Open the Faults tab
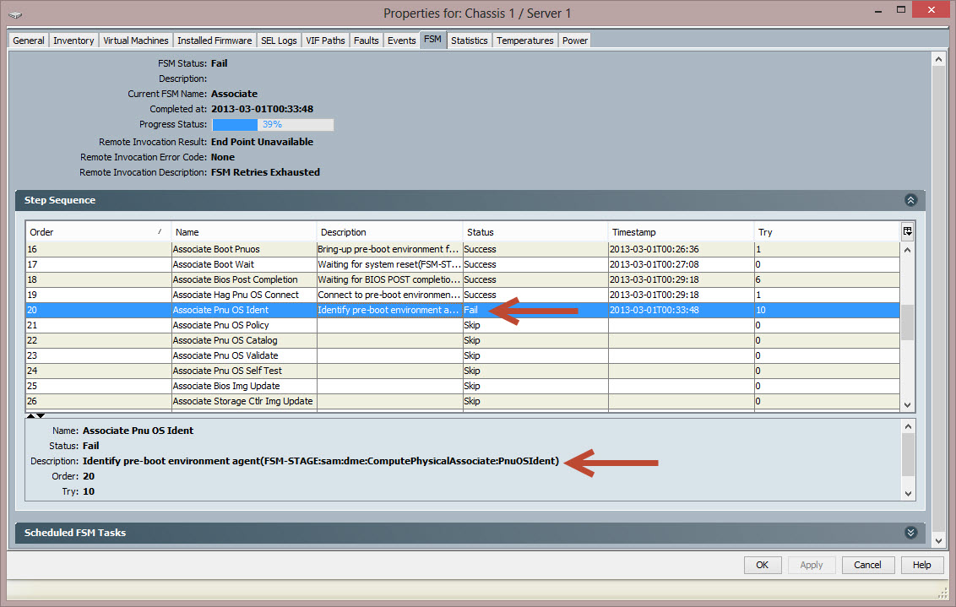Screen dimensions: 956x607 366,39
